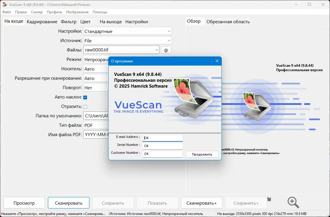
Task: Click the Сканировать button
Action: tap(69, 203)
